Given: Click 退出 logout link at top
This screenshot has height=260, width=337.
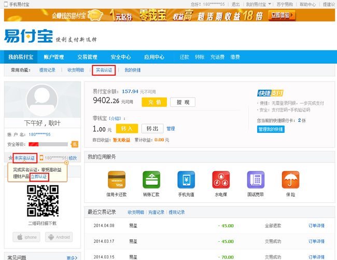Looking at the screenshot, I should (235, 4).
